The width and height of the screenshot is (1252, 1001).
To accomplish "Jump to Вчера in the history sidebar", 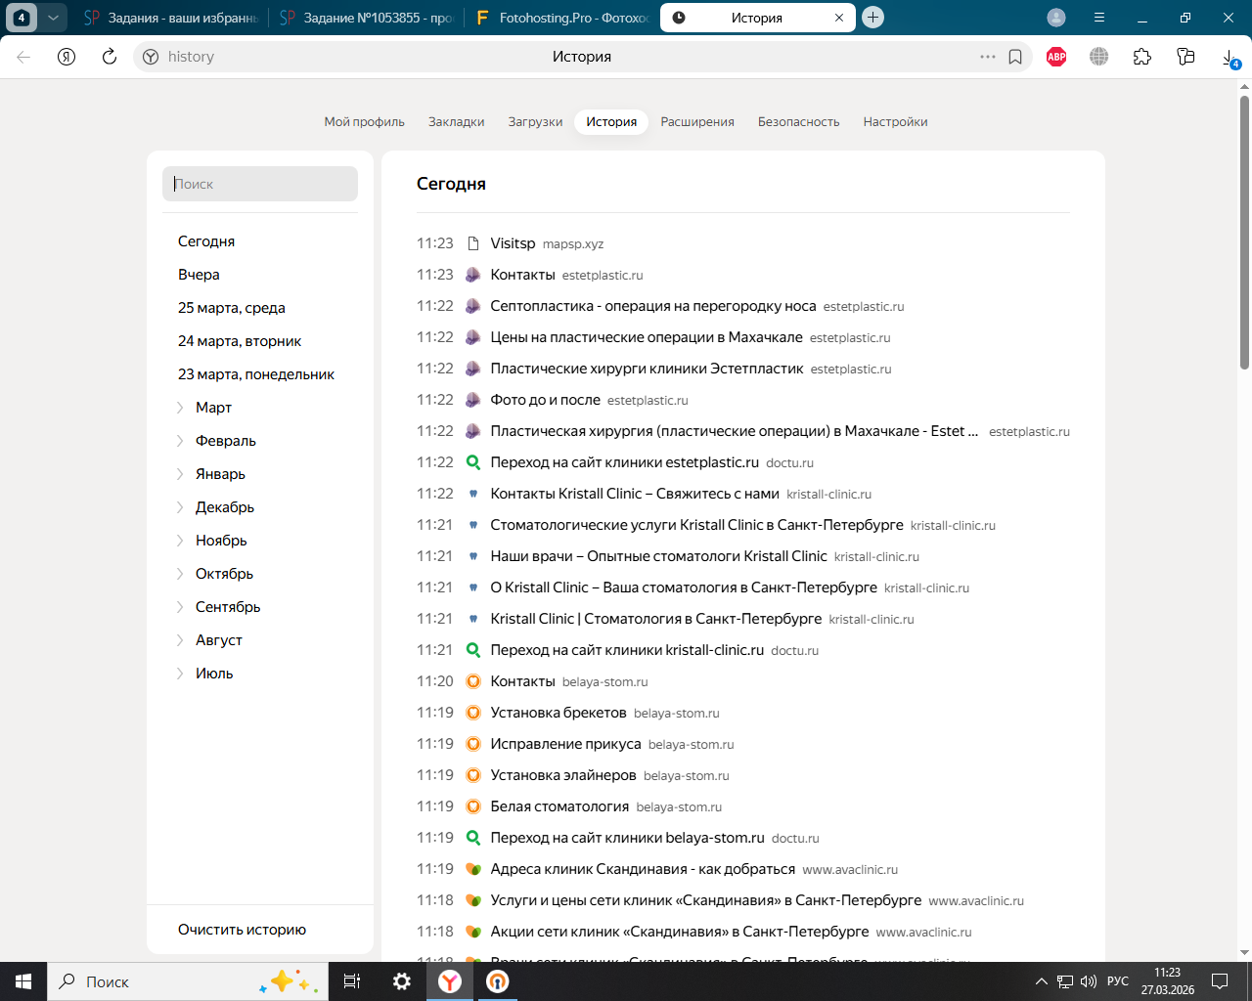I will [x=199, y=275].
